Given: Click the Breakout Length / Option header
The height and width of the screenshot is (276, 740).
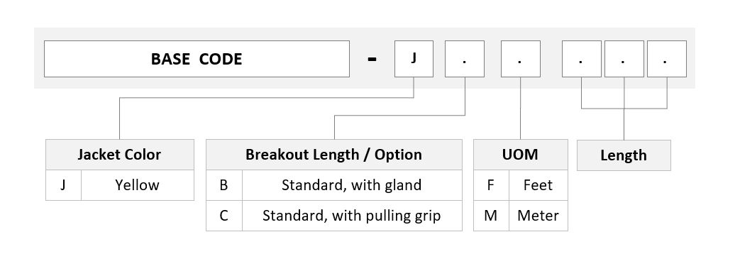Looking at the screenshot, I should tap(334, 155).
